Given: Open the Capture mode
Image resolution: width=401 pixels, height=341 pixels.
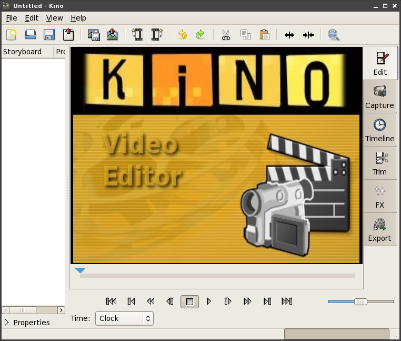Looking at the screenshot, I should pos(380,97).
